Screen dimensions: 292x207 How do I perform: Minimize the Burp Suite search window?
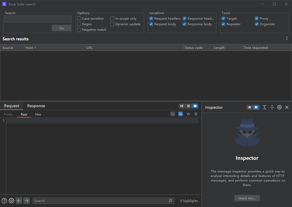(x=263, y=4)
